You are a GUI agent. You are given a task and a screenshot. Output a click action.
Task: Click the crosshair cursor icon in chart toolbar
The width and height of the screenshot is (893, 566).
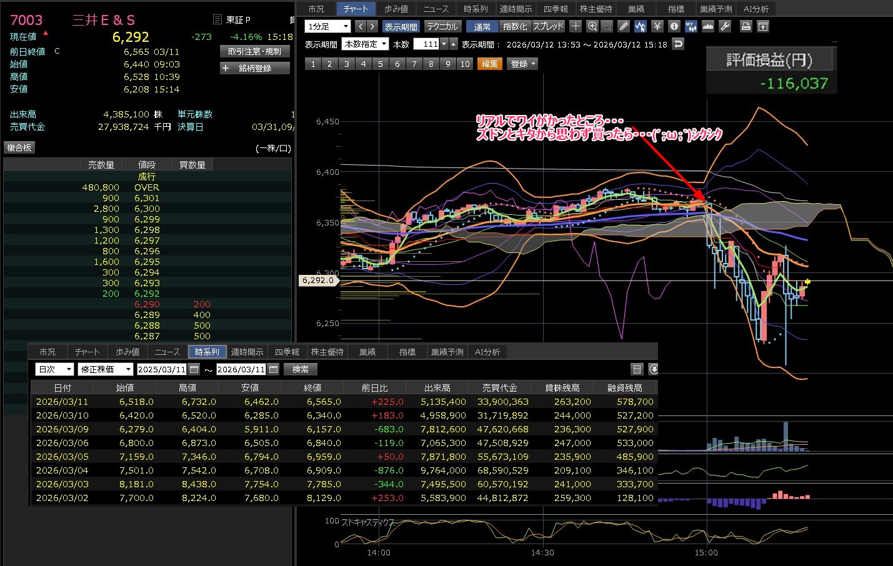(x=576, y=26)
